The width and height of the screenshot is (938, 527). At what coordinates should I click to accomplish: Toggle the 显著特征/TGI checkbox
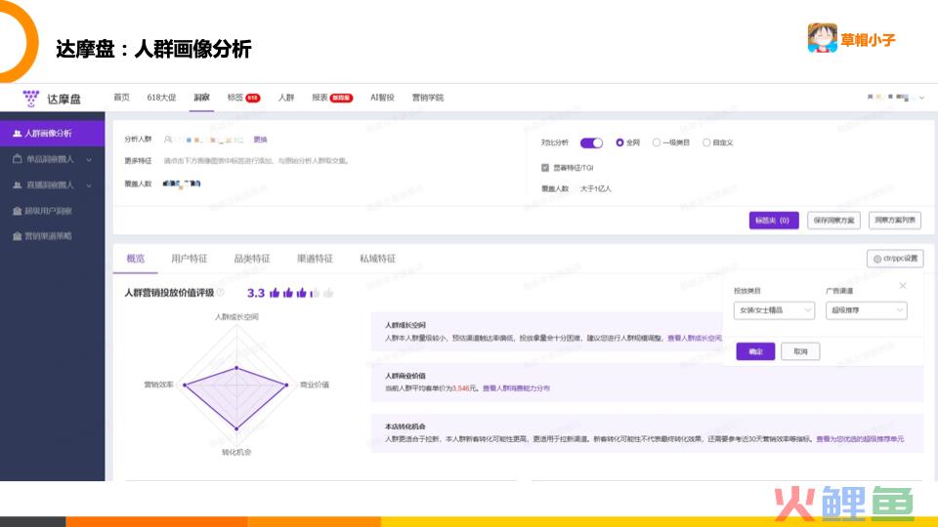pyautogui.click(x=545, y=168)
